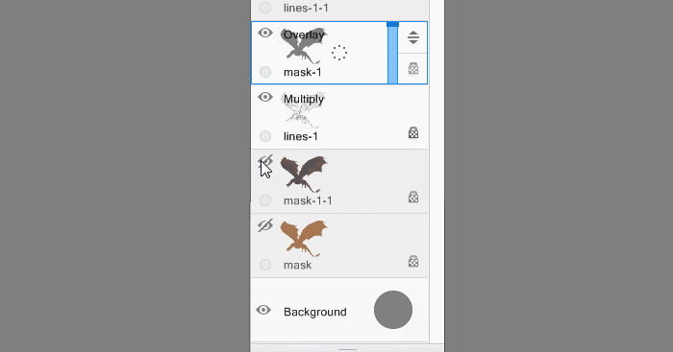This screenshot has width=673, height=352.
Task: Toggle transparency lock on mask-1 layer
Action: tap(412, 68)
